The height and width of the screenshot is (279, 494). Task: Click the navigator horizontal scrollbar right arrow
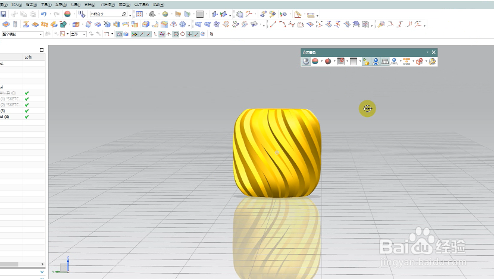click(x=42, y=264)
